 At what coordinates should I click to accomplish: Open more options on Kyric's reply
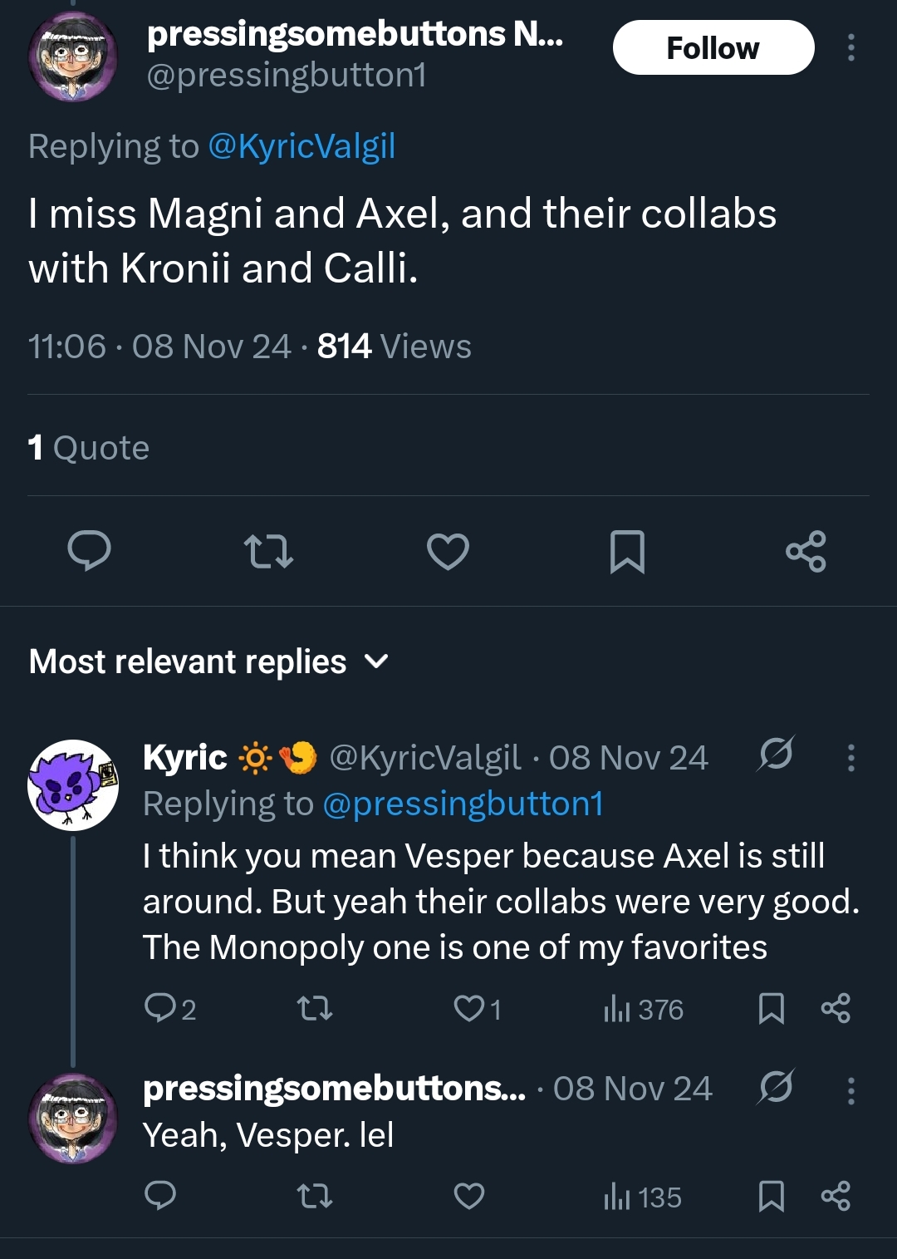pos(850,758)
